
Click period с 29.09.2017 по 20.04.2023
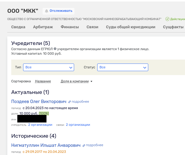coord(44,152)
